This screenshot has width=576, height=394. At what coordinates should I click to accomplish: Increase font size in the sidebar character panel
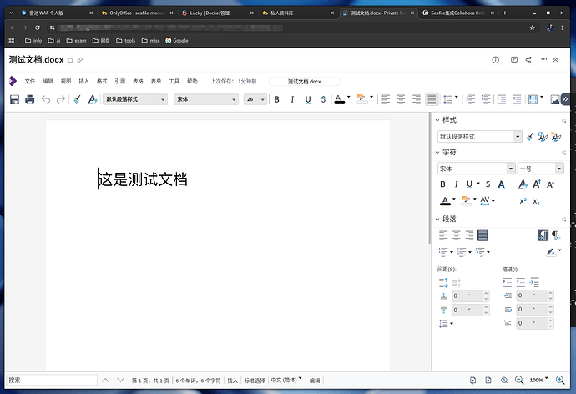(x=537, y=184)
